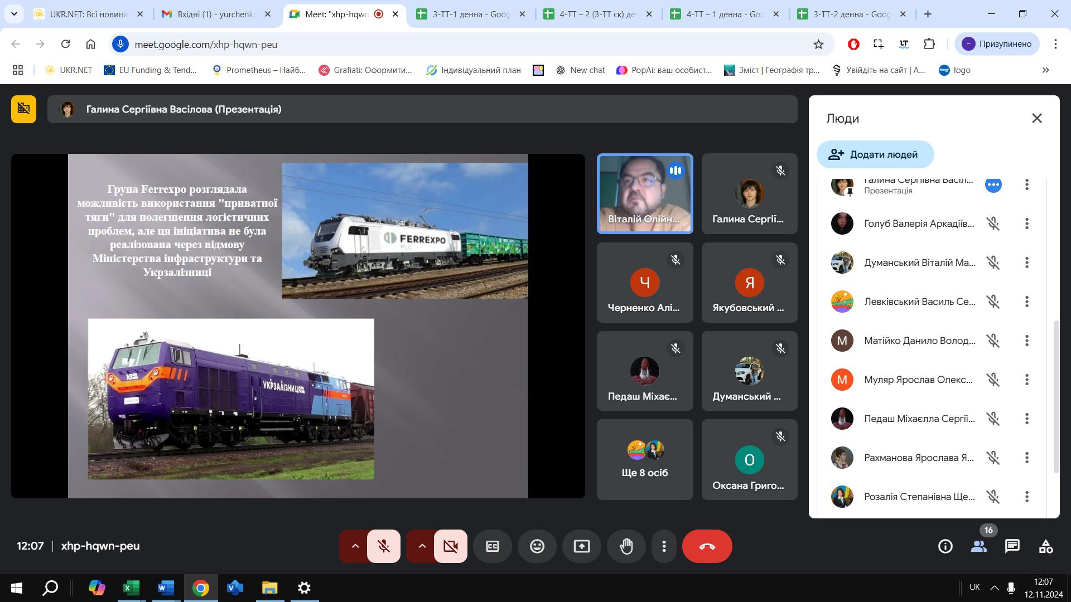Click muted mic icon for Голуб Валерія
This screenshot has height=602, width=1071.
[x=993, y=224]
